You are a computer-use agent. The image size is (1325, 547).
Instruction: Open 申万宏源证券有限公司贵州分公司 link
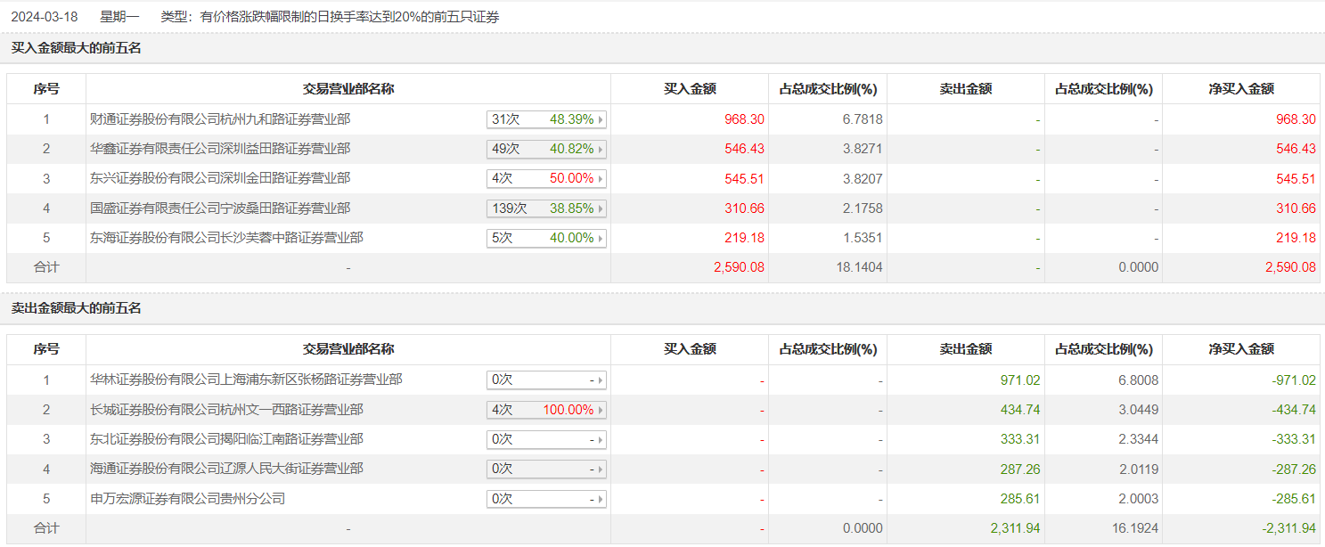pyautogui.click(x=188, y=499)
